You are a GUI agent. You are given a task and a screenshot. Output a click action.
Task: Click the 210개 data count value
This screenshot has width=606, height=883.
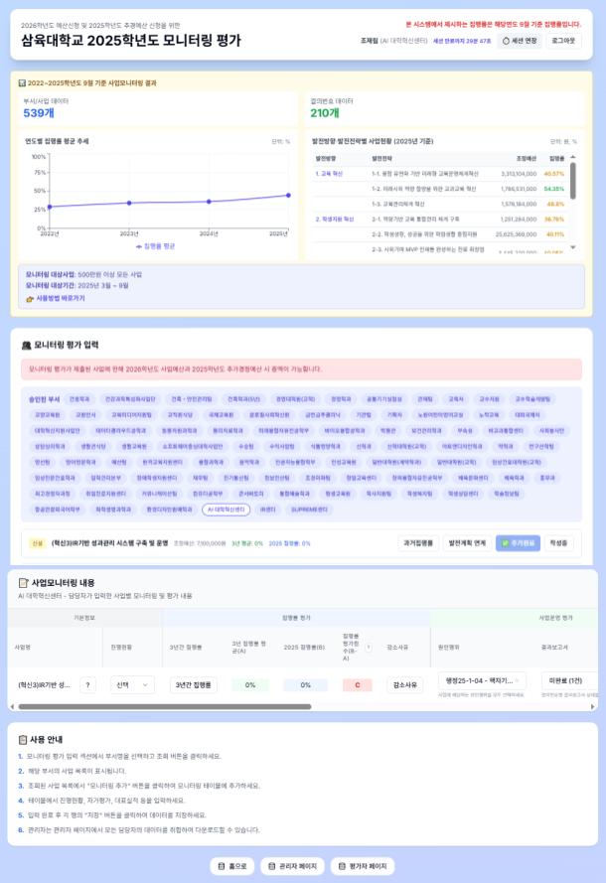325,113
